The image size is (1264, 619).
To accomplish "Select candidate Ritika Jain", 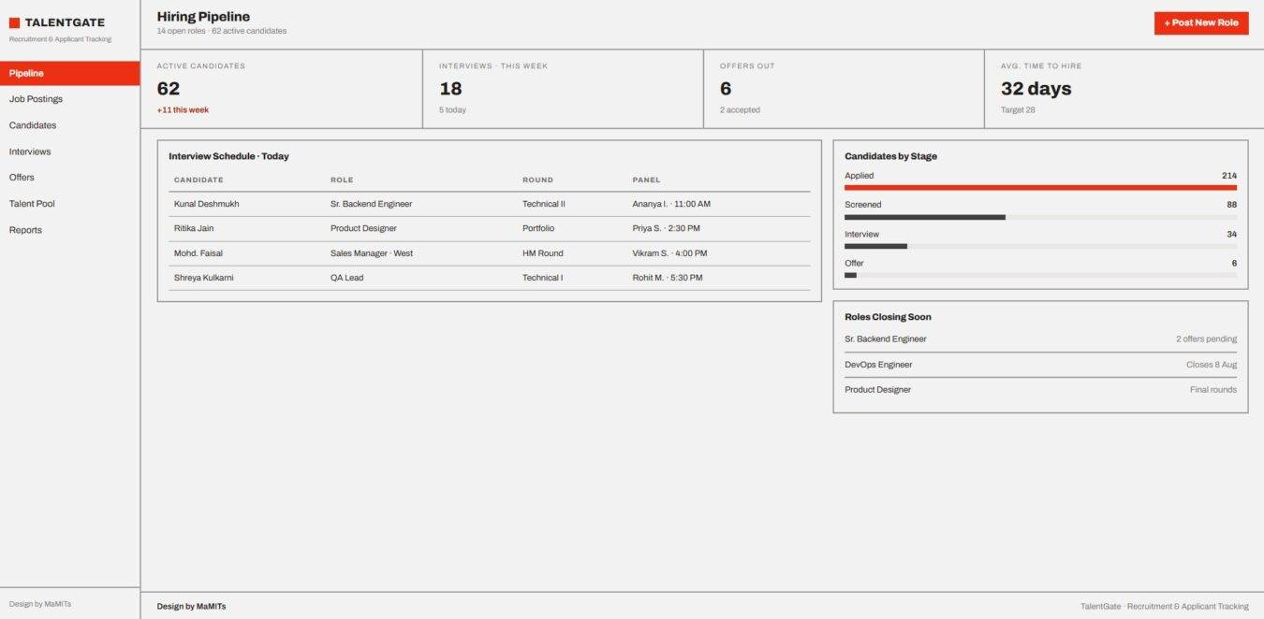I will point(194,228).
